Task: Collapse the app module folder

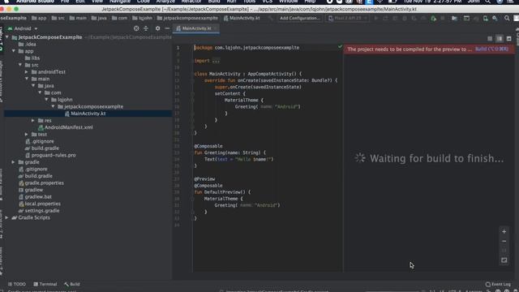Action: pos(14,51)
